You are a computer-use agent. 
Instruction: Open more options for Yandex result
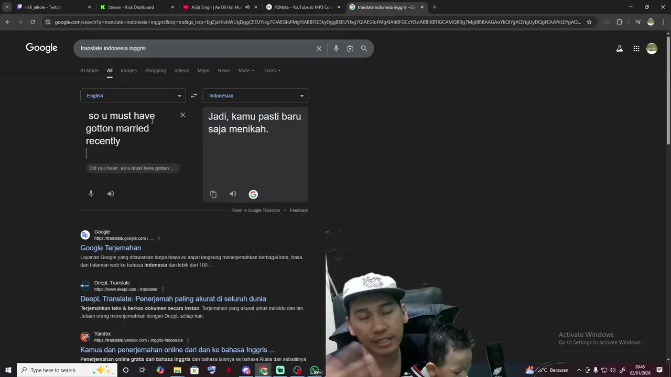[188, 340]
